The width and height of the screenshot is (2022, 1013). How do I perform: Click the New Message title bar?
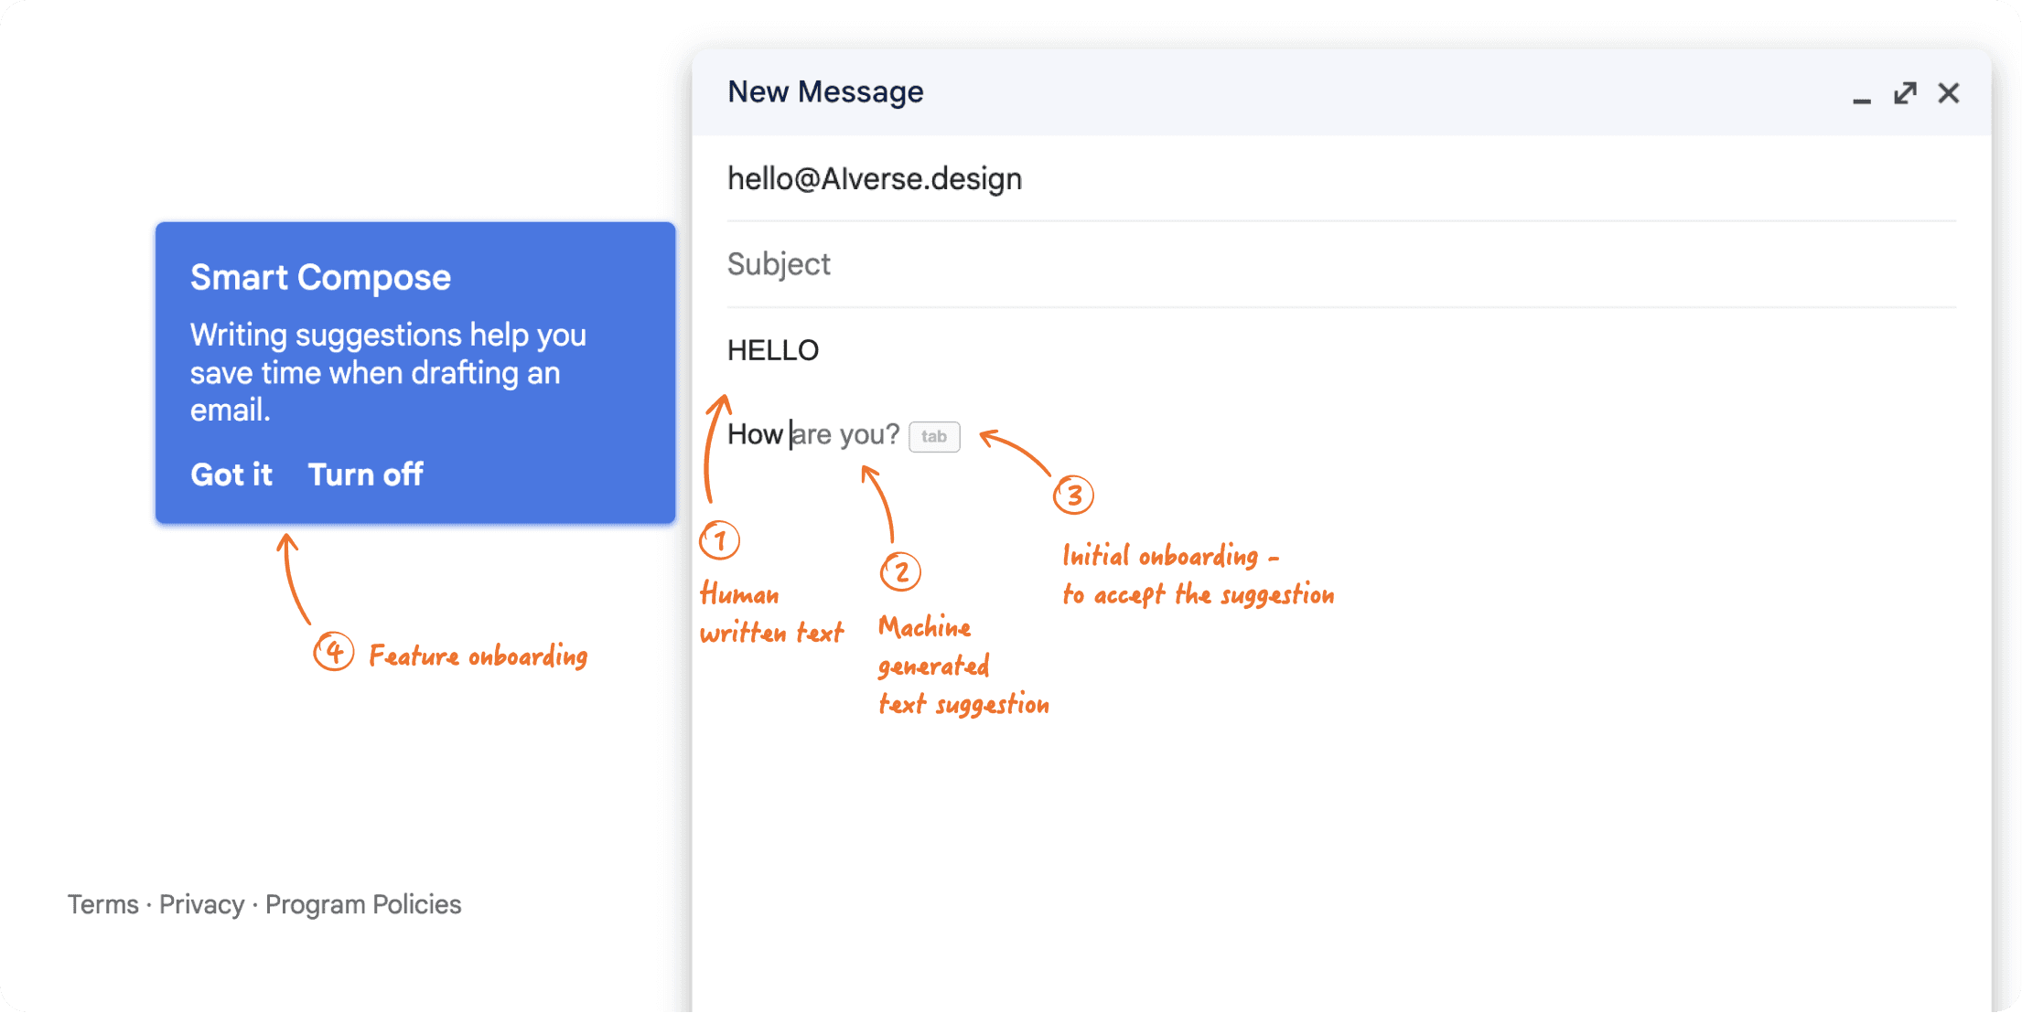pyautogui.click(x=824, y=91)
